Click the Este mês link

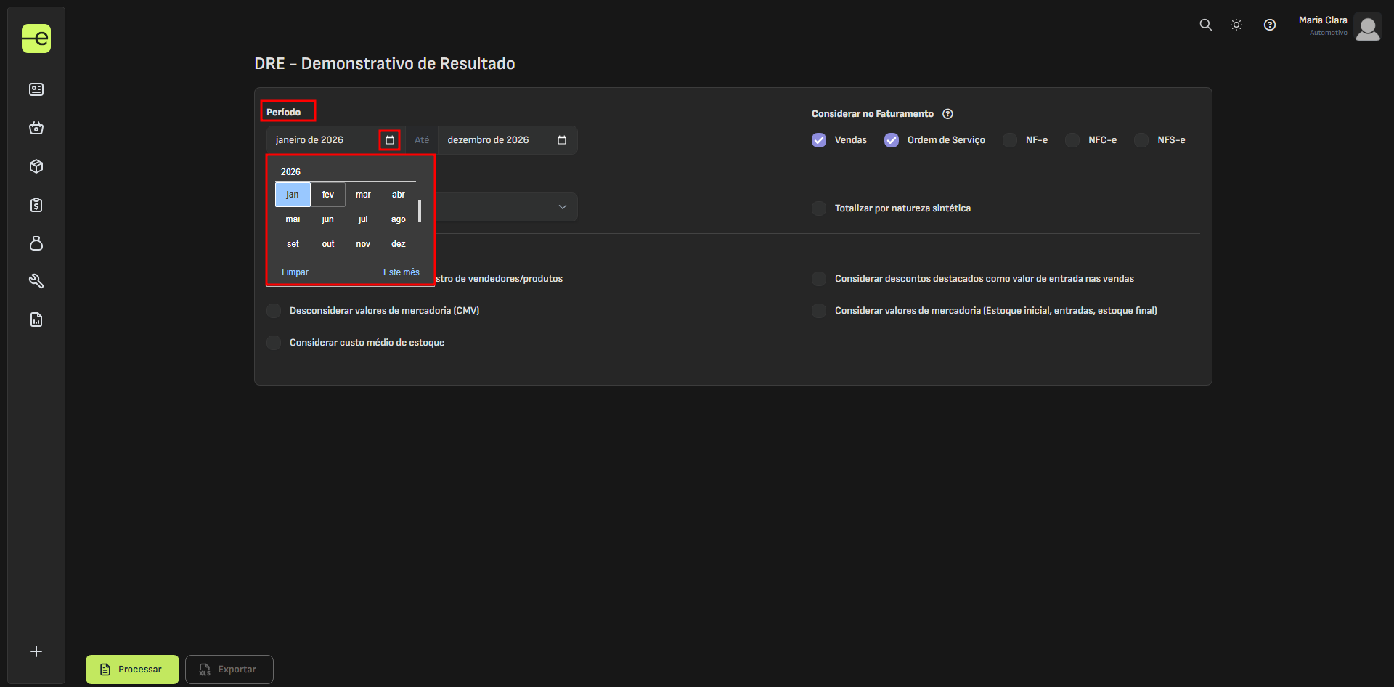click(x=401, y=272)
